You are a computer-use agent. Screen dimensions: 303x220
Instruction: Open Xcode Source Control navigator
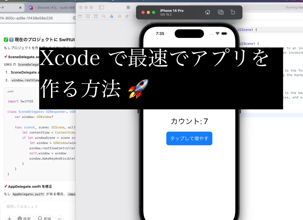(x=88, y=16)
